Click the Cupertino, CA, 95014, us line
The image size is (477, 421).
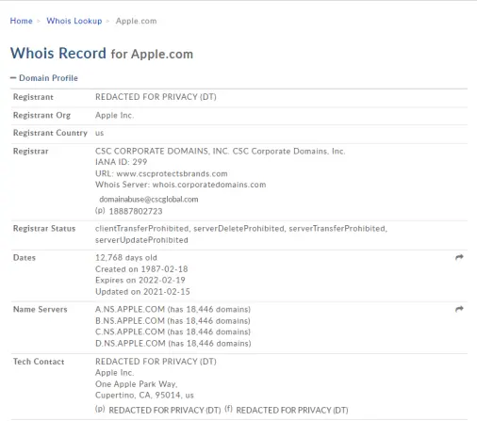point(144,396)
